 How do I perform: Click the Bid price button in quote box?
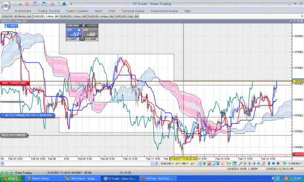click(x=74, y=33)
